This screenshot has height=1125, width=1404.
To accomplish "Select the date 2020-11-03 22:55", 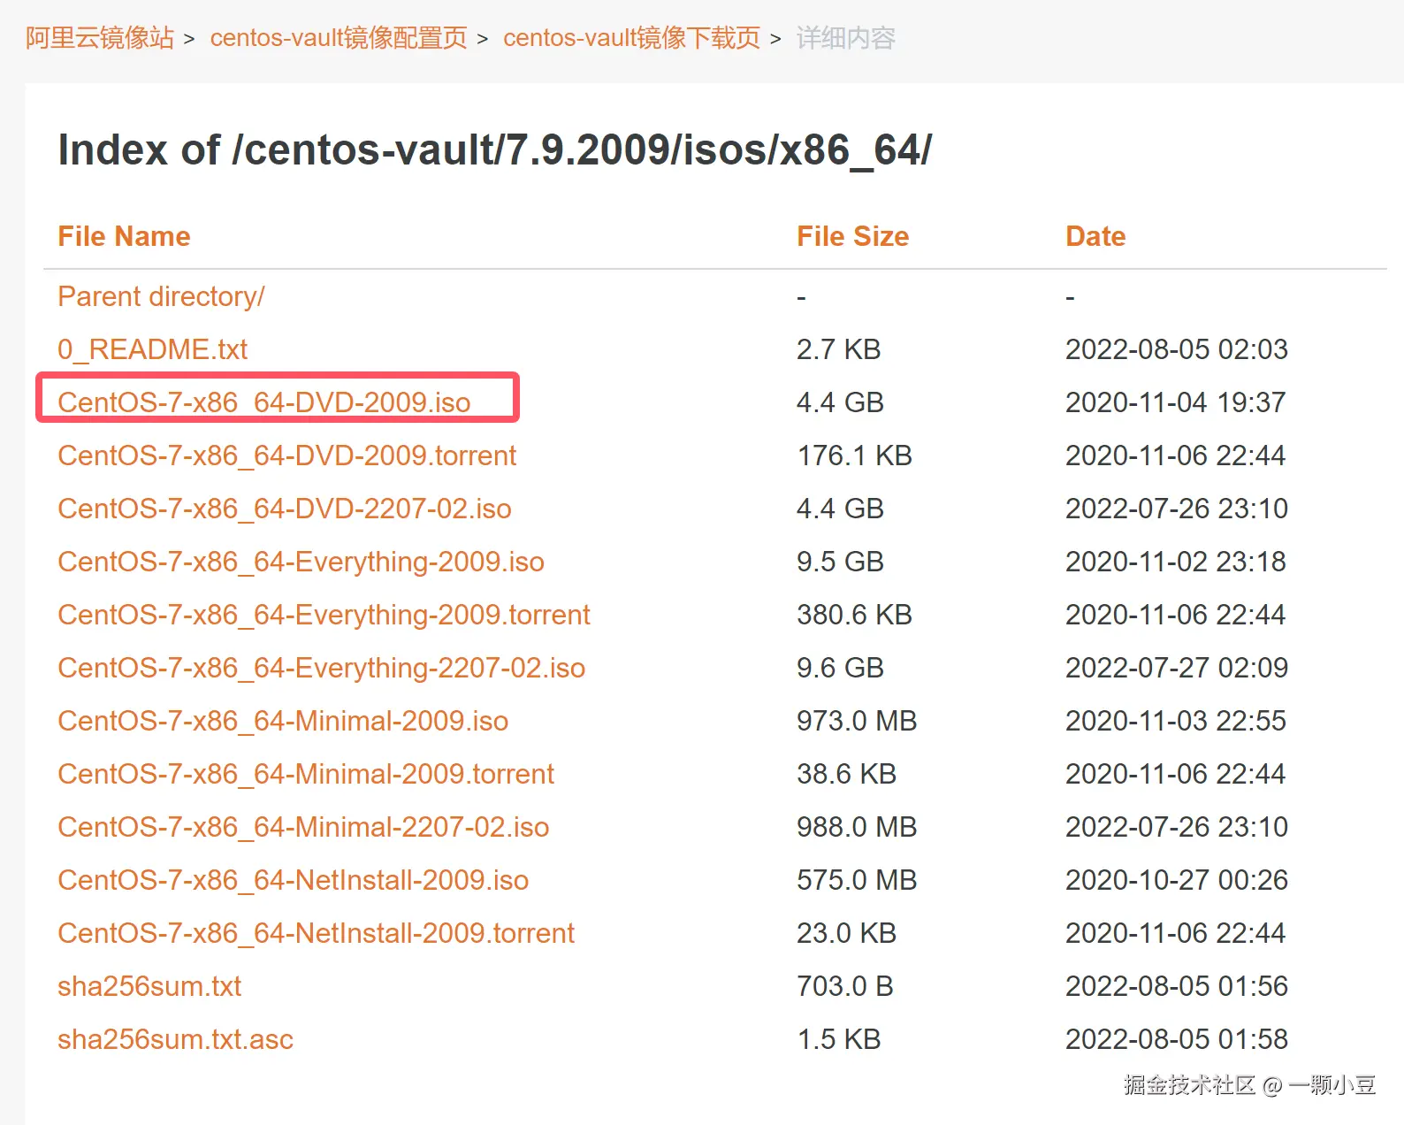I will (x=1175, y=721).
